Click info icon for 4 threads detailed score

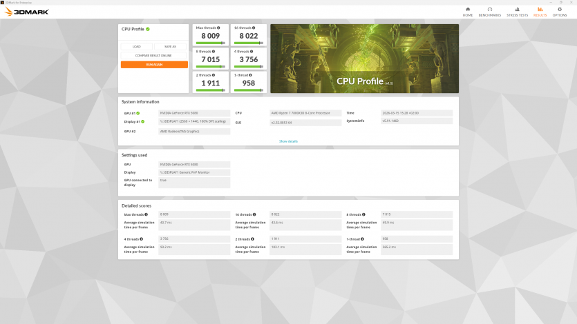coord(142,239)
